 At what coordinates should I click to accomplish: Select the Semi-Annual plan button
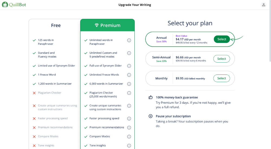pos(221,59)
